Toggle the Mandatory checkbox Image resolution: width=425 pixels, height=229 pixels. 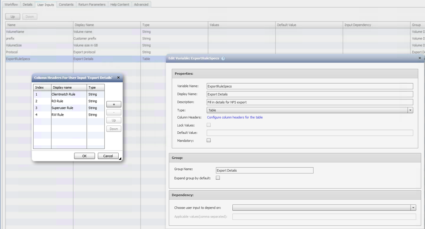point(208,140)
